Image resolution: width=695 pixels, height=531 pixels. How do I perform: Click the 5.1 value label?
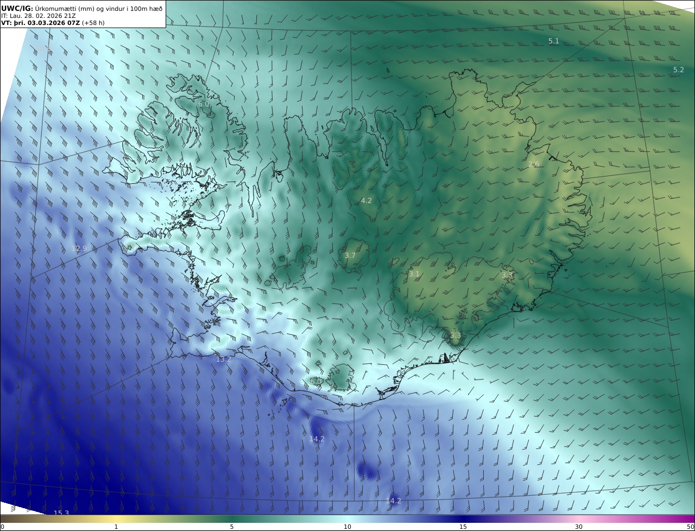553,41
